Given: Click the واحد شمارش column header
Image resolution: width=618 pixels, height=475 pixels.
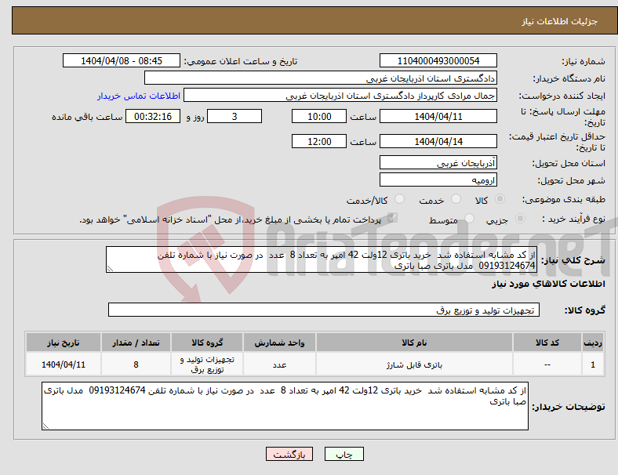Looking at the screenshot, I should point(279,343).
